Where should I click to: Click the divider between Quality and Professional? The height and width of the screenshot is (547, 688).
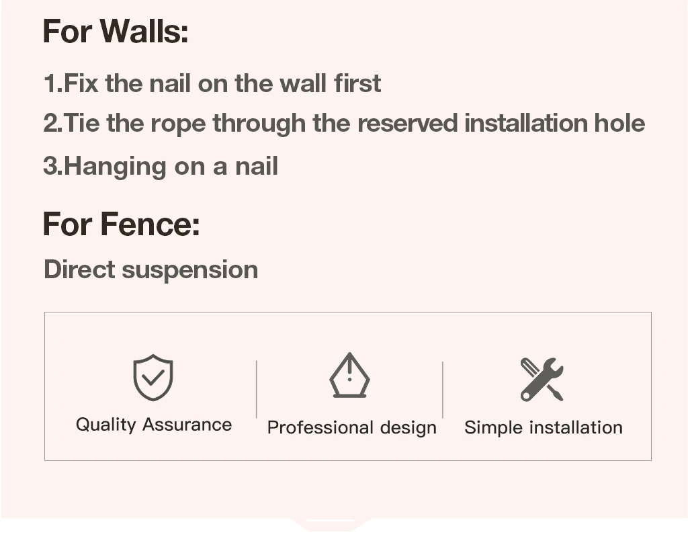[x=256, y=389]
